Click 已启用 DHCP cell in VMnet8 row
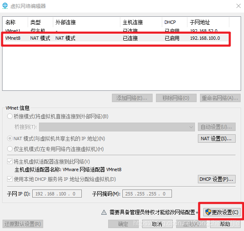 (x=172, y=38)
